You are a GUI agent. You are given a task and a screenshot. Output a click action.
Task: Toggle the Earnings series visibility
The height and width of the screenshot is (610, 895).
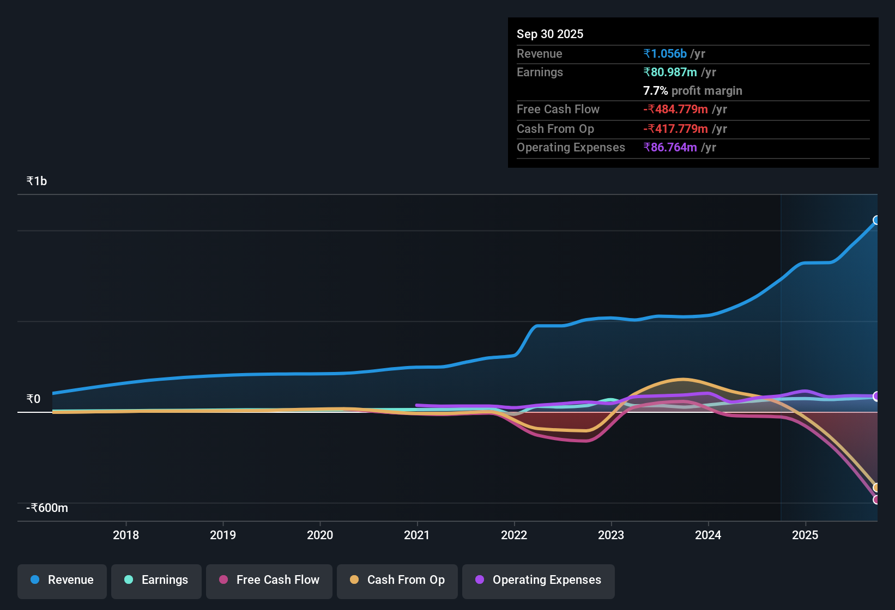156,580
